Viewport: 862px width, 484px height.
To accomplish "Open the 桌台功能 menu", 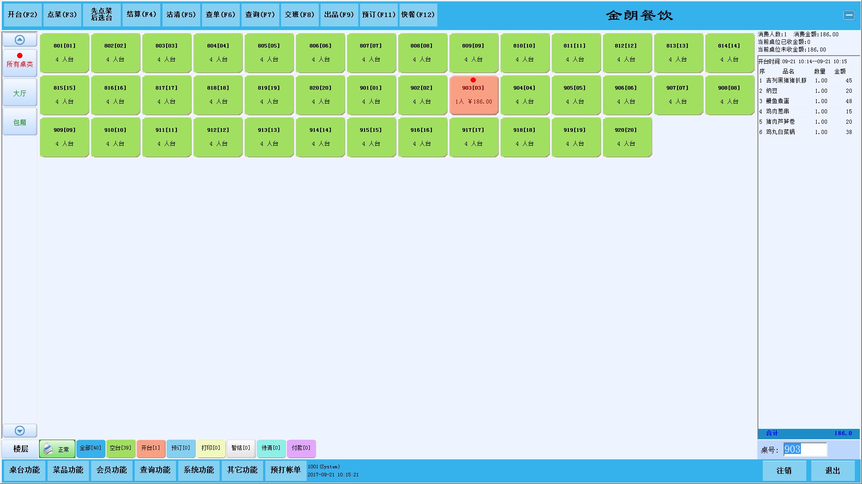I will (25, 470).
